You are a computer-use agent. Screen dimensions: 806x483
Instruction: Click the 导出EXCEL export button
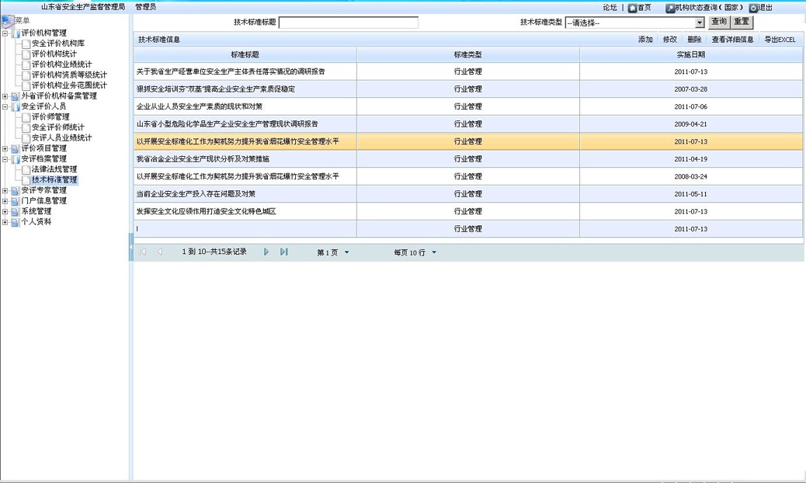tap(780, 40)
